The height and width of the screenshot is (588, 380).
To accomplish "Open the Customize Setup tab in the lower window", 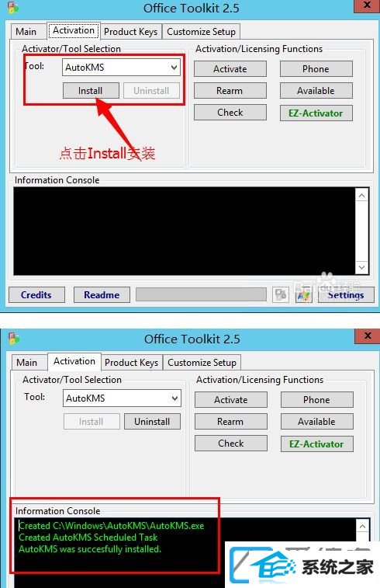I will point(202,363).
